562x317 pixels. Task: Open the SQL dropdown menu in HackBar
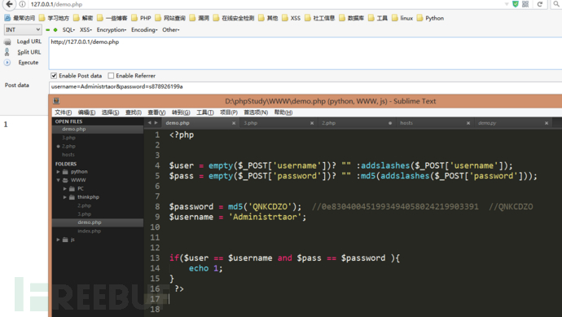(x=68, y=30)
